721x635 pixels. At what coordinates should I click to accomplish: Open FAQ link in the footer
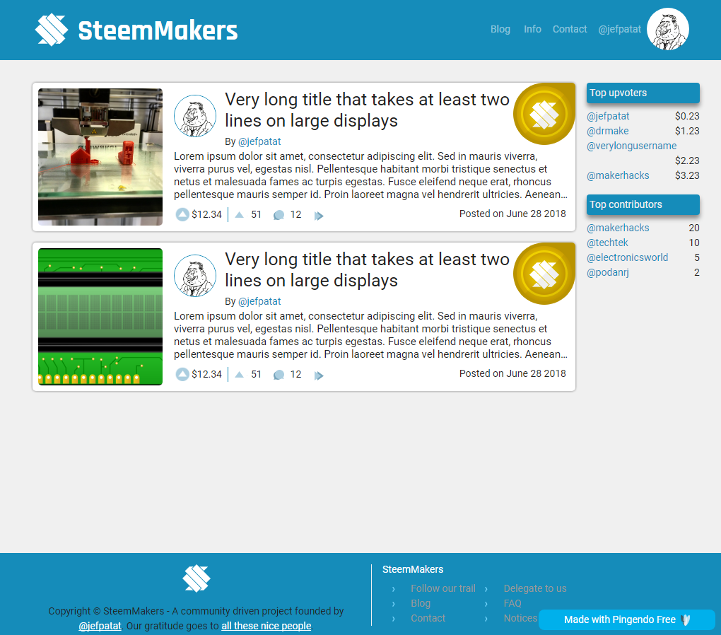512,603
